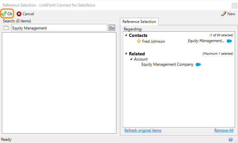Close the Reference Selection window
238x143 pixels.
234,5
